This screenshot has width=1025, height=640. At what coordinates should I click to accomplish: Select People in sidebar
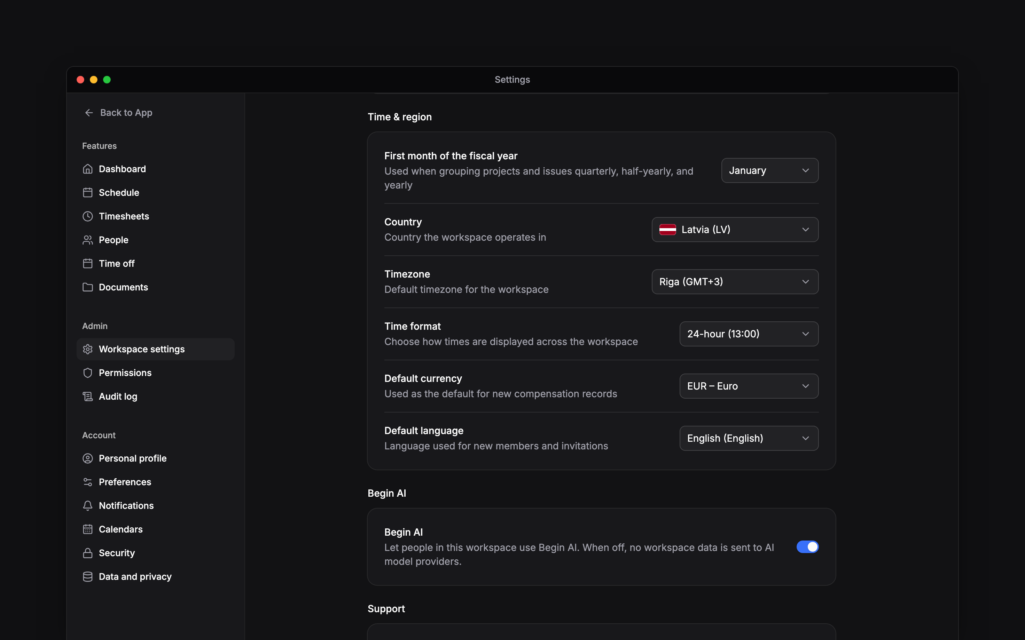pyautogui.click(x=155, y=240)
